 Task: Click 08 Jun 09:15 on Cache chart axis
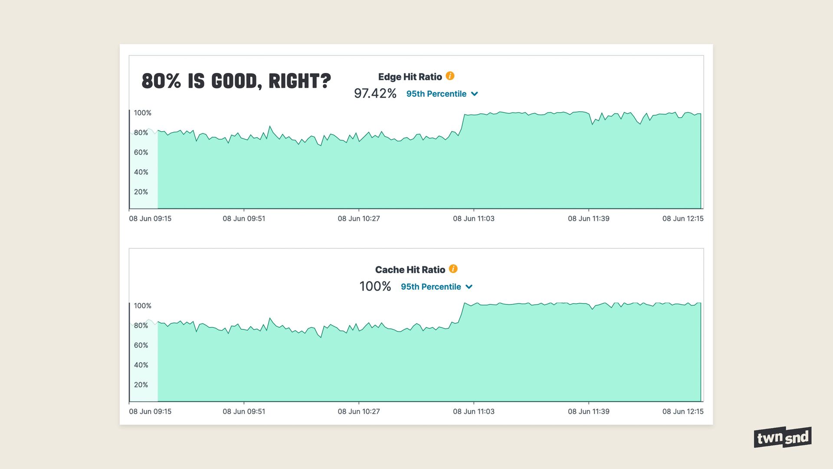point(150,411)
